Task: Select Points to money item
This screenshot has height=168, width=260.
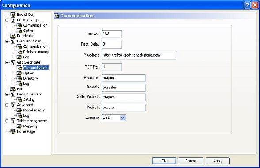Action: pos(36,52)
